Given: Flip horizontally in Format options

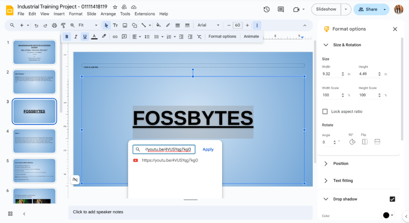Looking at the screenshot, I should click(365, 142).
